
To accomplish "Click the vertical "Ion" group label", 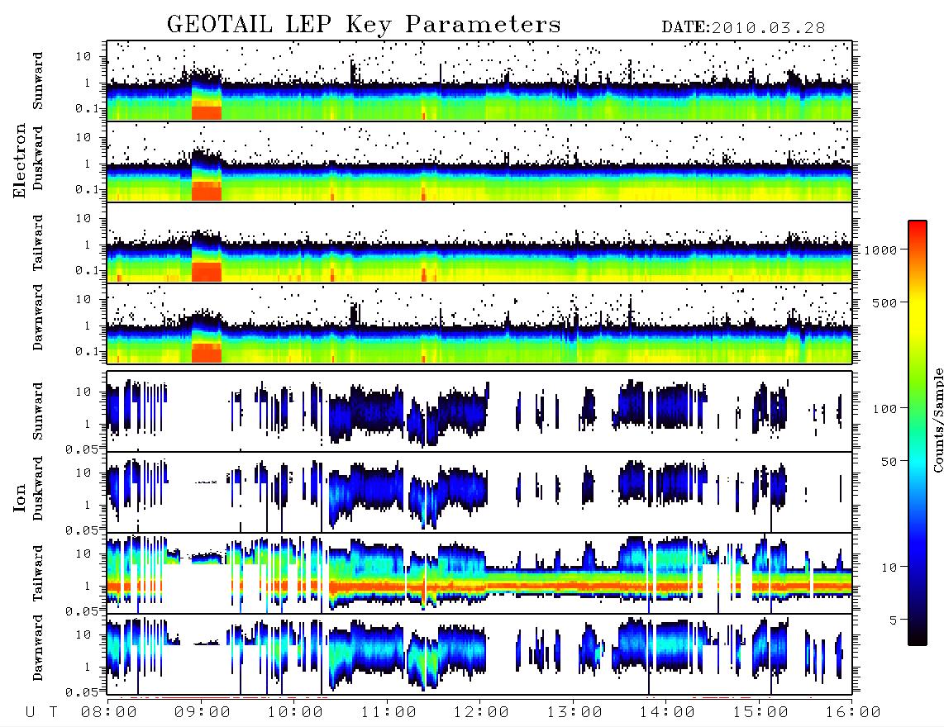I will tap(20, 498).
